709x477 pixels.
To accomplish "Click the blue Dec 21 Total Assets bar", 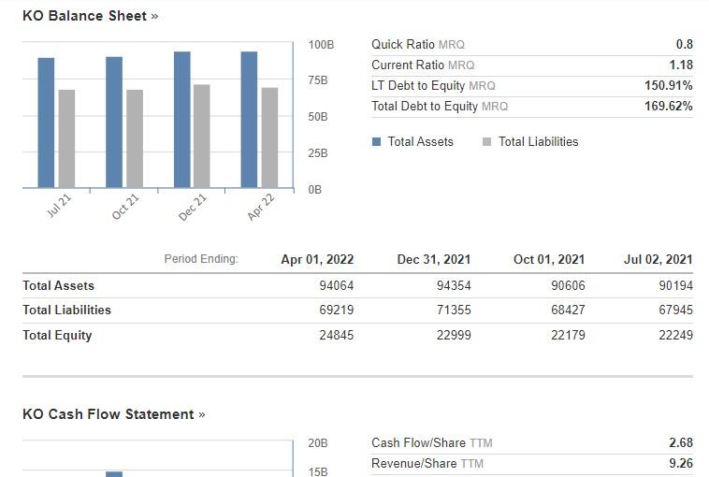I will [182, 120].
